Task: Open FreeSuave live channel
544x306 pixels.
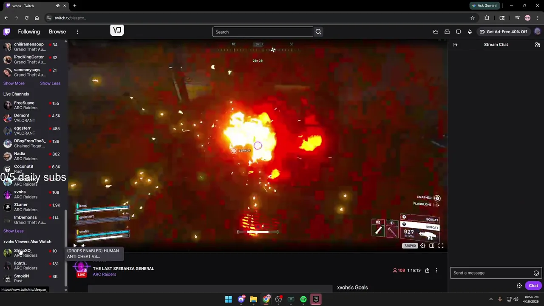Action: (x=33, y=105)
